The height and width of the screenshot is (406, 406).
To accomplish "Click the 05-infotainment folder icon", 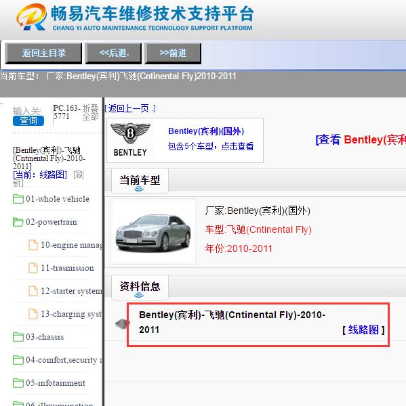I will point(18,383).
